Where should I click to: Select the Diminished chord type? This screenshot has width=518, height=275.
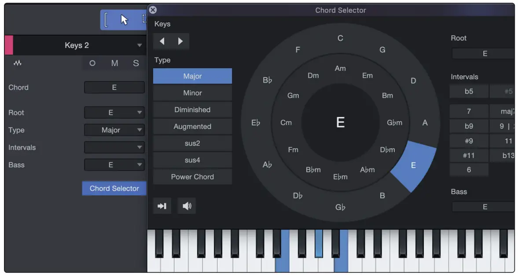click(193, 110)
